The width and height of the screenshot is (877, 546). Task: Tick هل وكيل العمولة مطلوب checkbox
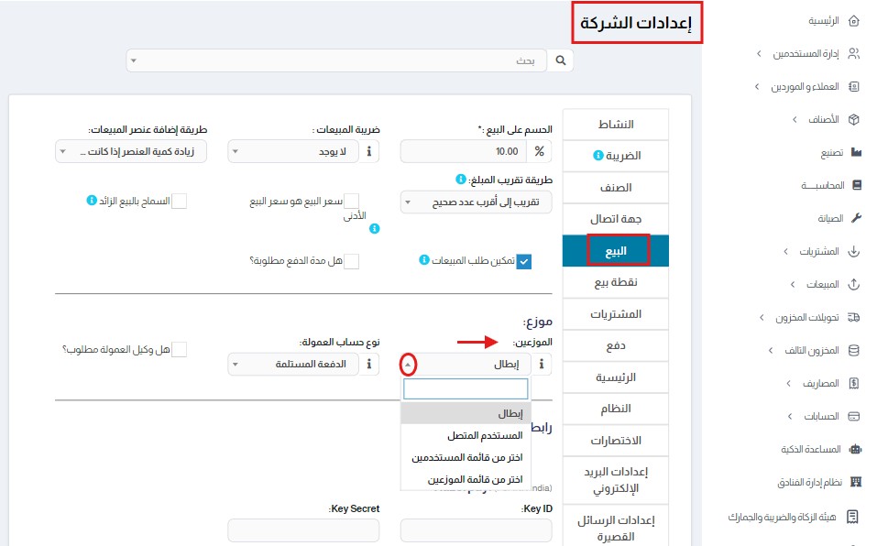179,350
